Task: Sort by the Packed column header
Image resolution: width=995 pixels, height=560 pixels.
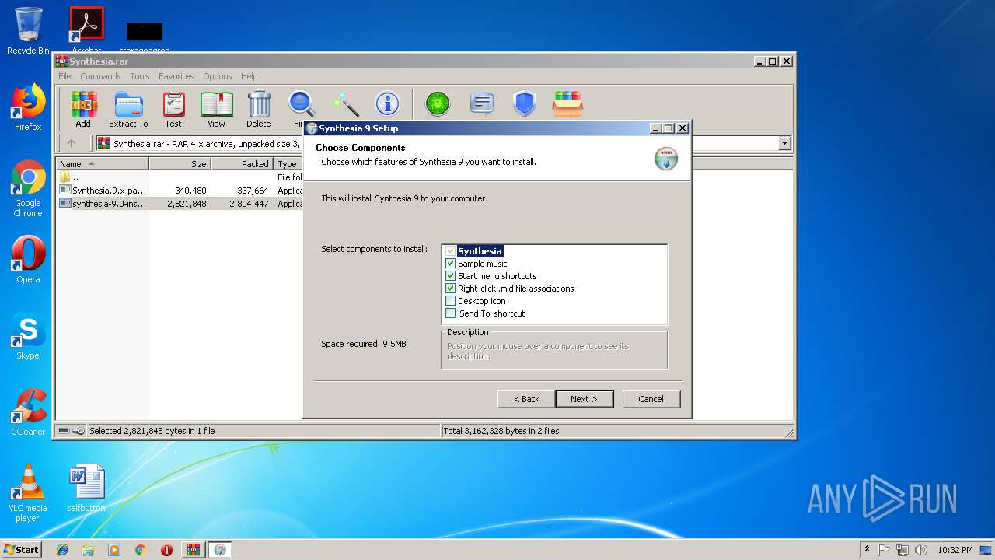Action: (x=243, y=164)
